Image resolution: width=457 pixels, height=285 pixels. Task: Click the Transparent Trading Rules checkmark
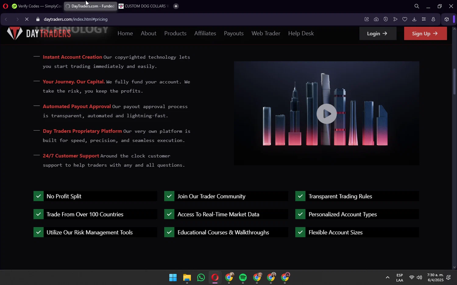tap(300, 196)
